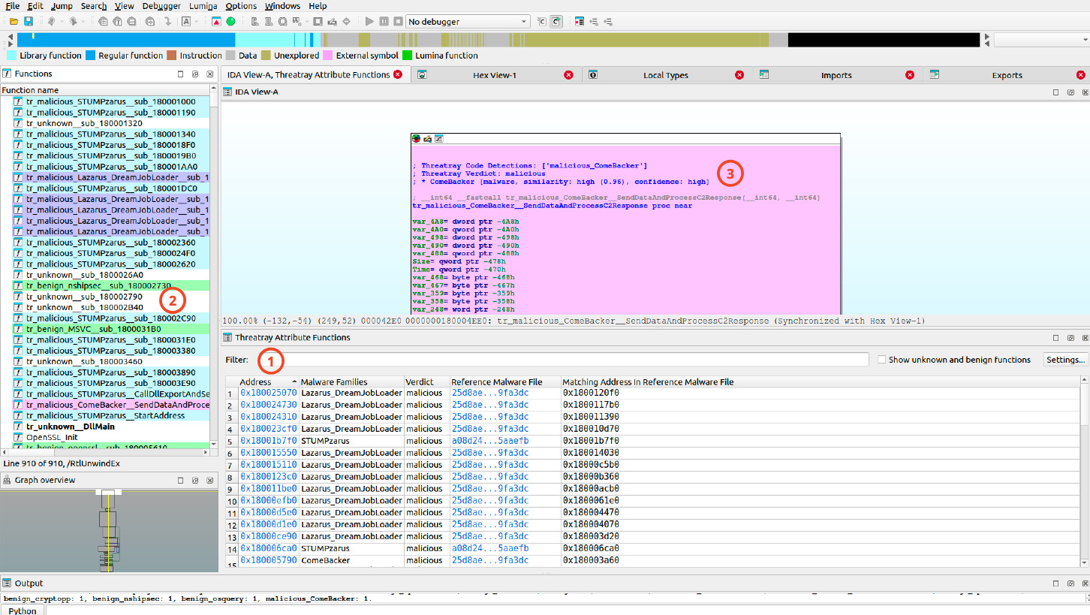Select tr_malicious_STUMPzarus__StartAddress function

click(x=111, y=415)
